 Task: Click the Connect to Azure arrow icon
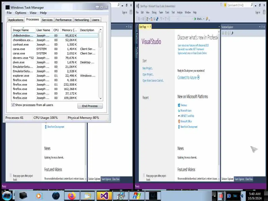198,77
